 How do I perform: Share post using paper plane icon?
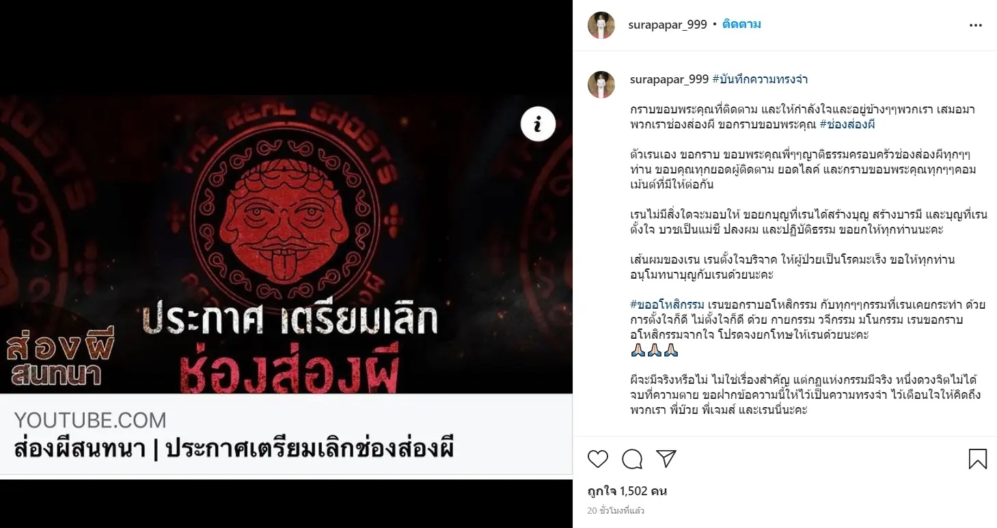(666, 458)
